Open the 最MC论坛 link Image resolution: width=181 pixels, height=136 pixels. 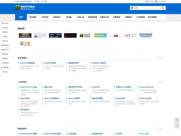pyautogui.click(x=48, y=87)
